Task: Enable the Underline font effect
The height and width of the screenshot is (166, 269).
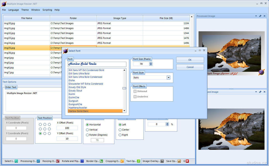Action: coord(135,97)
